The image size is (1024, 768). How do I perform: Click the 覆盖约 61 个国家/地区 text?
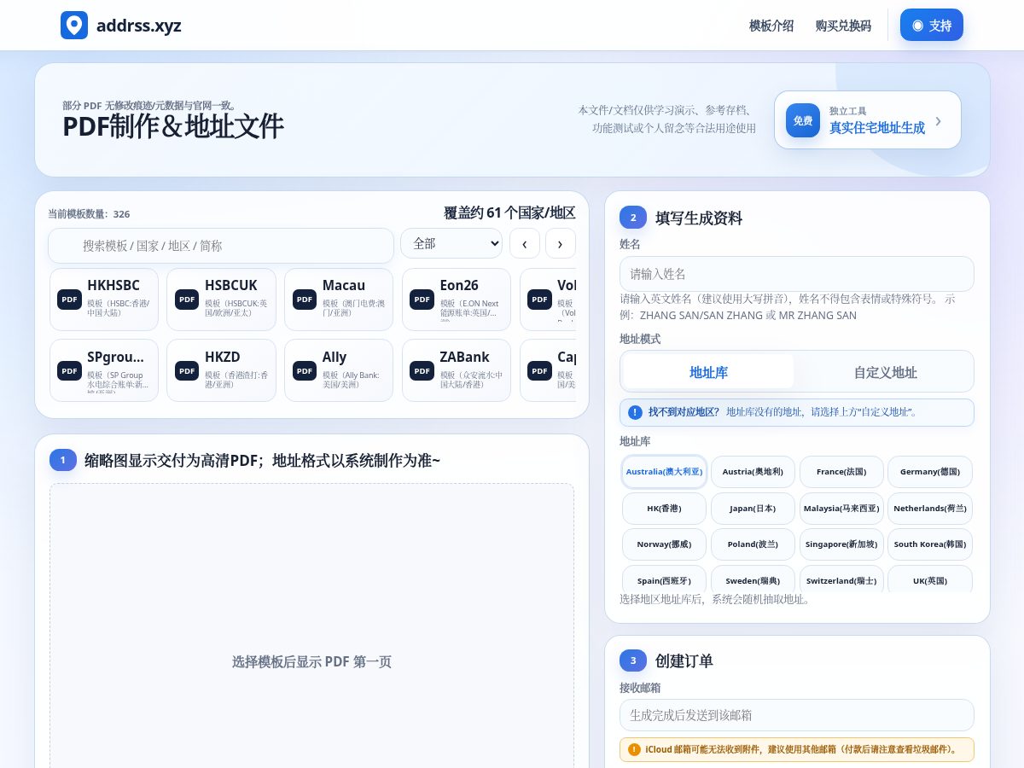point(509,213)
